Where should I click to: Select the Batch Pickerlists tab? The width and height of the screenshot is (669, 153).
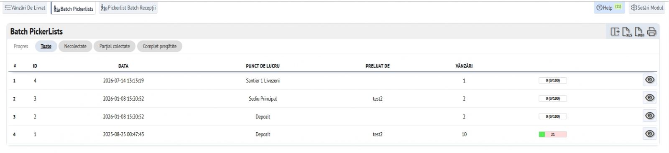(74, 8)
